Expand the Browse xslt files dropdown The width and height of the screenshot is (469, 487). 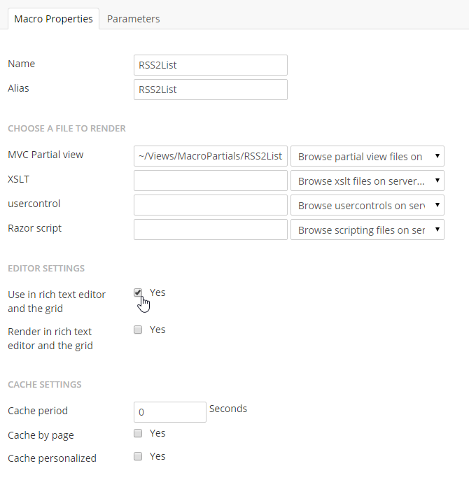(x=367, y=181)
